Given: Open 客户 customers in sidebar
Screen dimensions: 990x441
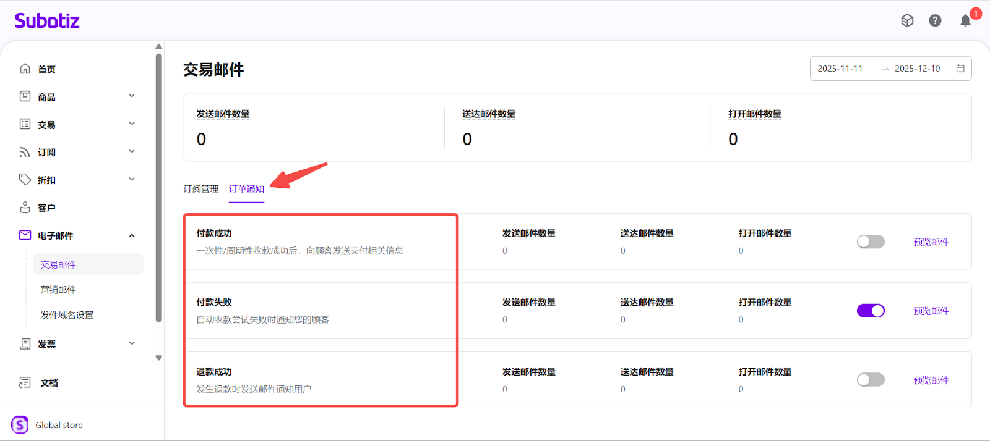Looking at the screenshot, I should [x=46, y=208].
